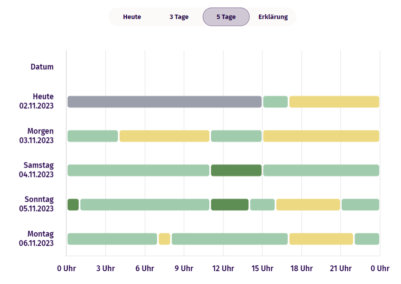
Task: Select the yellow Montag evening segment
Action: tap(321, 239)
